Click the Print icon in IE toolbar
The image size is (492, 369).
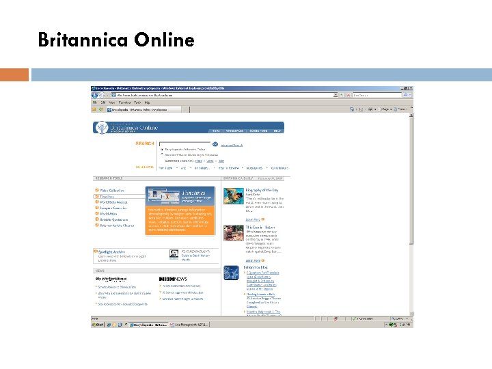(x=370, y=109)
